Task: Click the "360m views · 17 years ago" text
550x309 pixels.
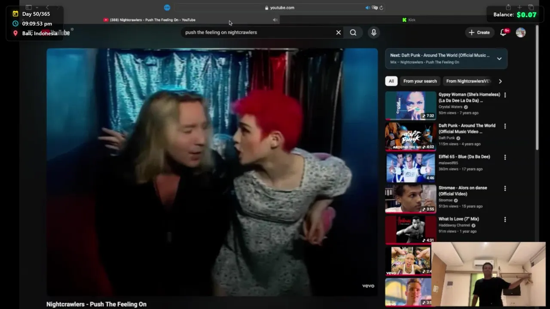Action: pos(460,169)
